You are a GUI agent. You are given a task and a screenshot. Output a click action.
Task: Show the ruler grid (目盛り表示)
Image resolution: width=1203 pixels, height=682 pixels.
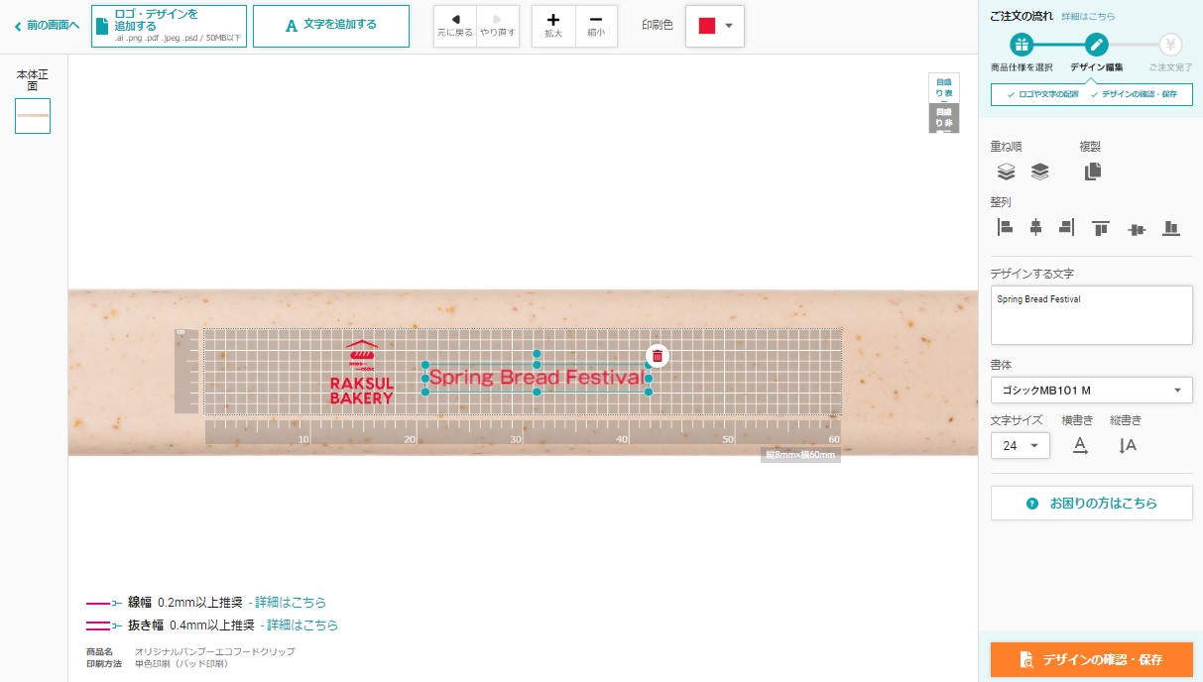click(943, 87)
